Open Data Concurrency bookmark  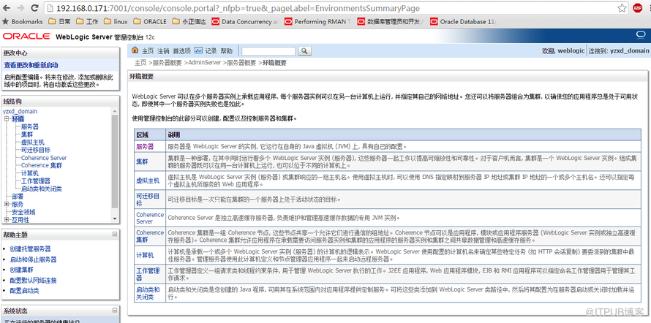(245, 22)
